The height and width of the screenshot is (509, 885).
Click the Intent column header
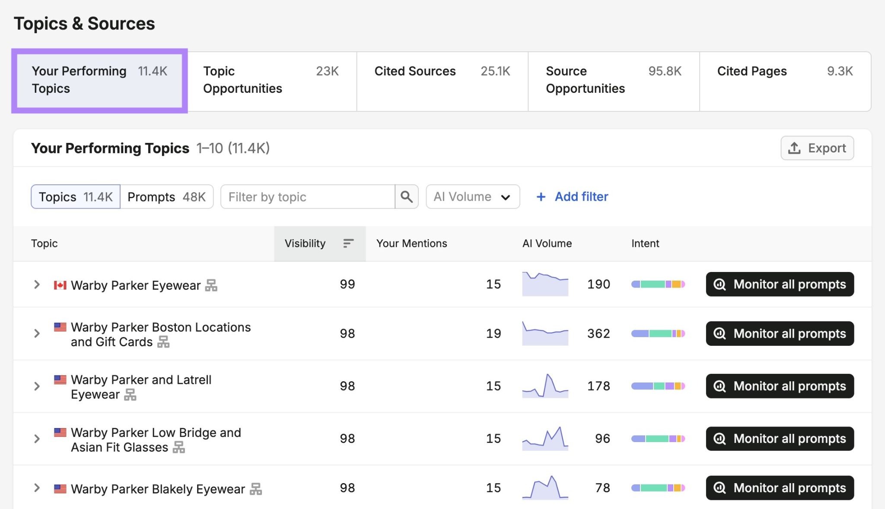pyautogui.click(x=645, y=243)
